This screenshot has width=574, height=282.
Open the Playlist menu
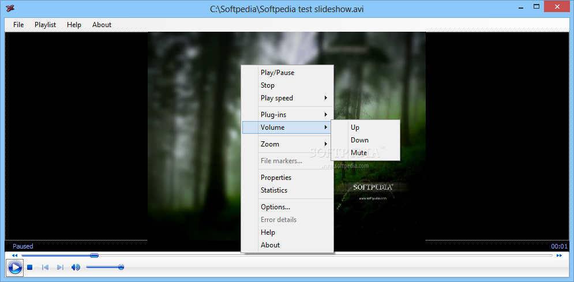(46, 24)
